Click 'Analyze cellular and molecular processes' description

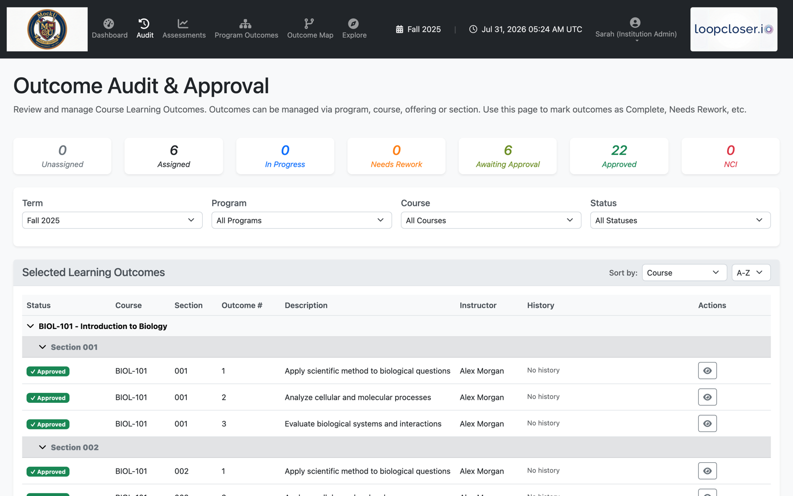(358, 397)
